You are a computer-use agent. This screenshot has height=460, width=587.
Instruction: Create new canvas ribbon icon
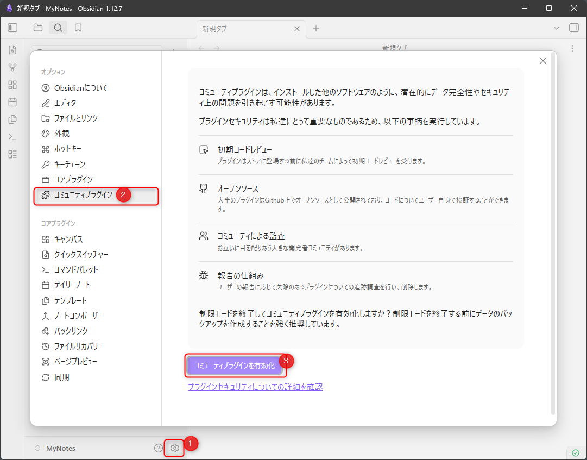(12, 85)
